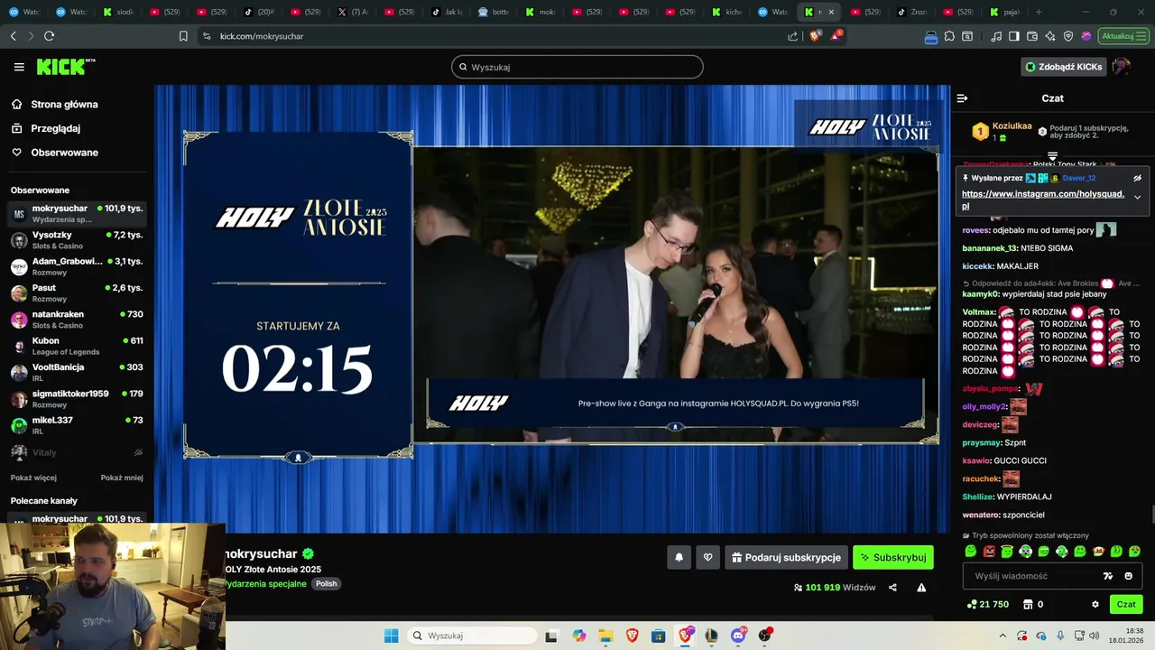
Task: Insert red angry emote
Action: pyautogui.click(x=989, y=551)
